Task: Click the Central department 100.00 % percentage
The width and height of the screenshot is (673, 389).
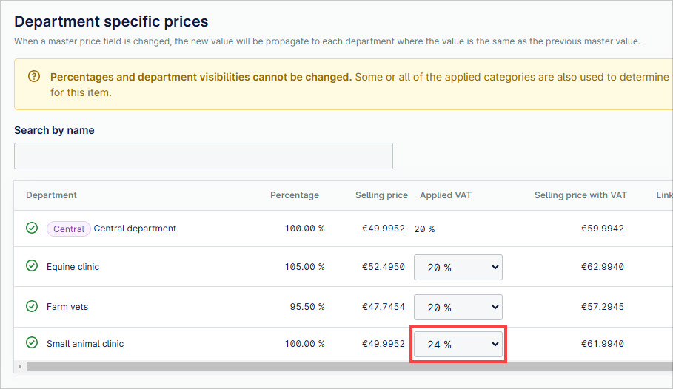Action: pos(305,229)
